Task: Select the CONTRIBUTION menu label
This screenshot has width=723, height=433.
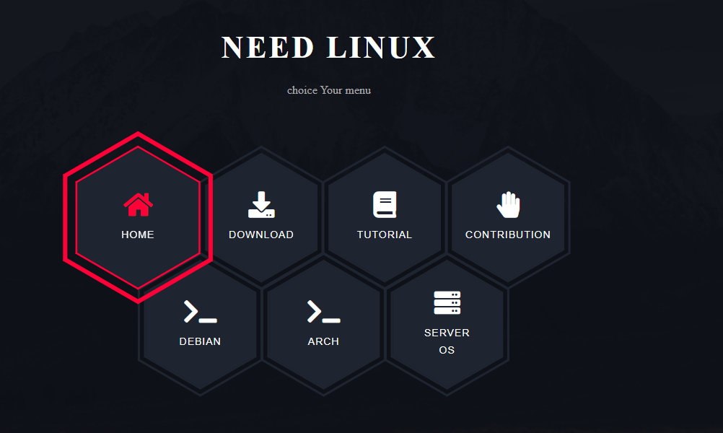Action: [x=508, y=235]
